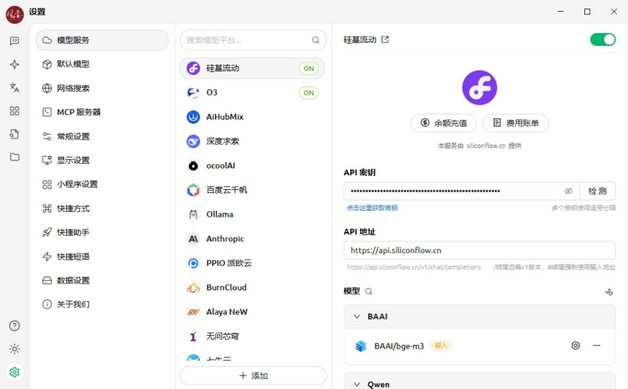Open the mini-apps grid icon in sidebar
The width and height of the screenshot is (628, 389).
[x=15, y=111]
